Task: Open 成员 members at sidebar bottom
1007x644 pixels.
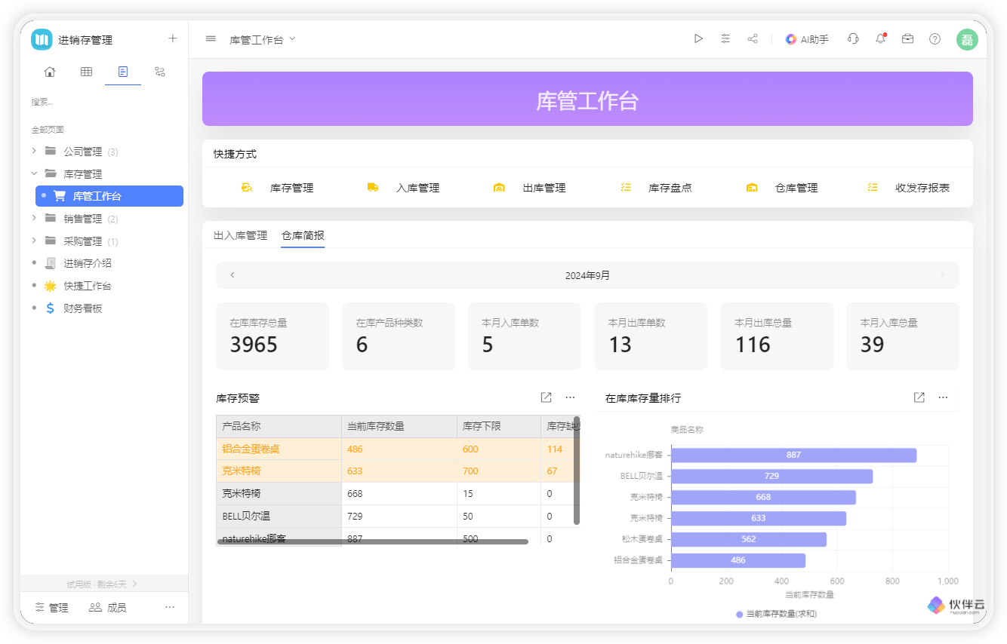Action: point(108,608)
